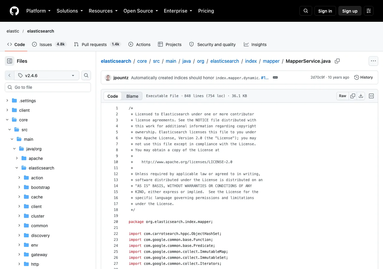Screen dimensions: 383x269
Task: Go to the Projects tab
Action: tap(170, 44)
